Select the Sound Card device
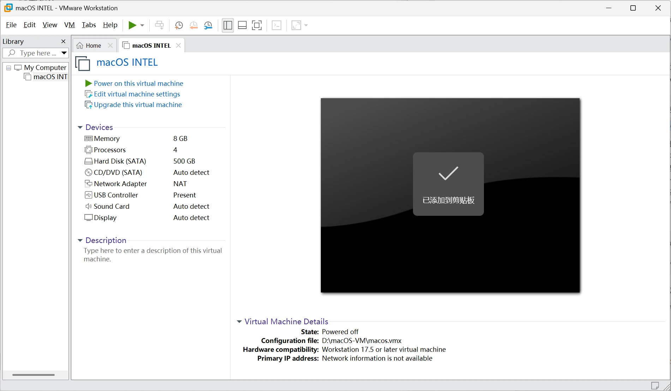 click(154, 206)
